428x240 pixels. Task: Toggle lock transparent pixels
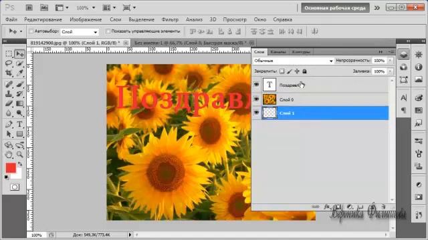coord(282,71)
